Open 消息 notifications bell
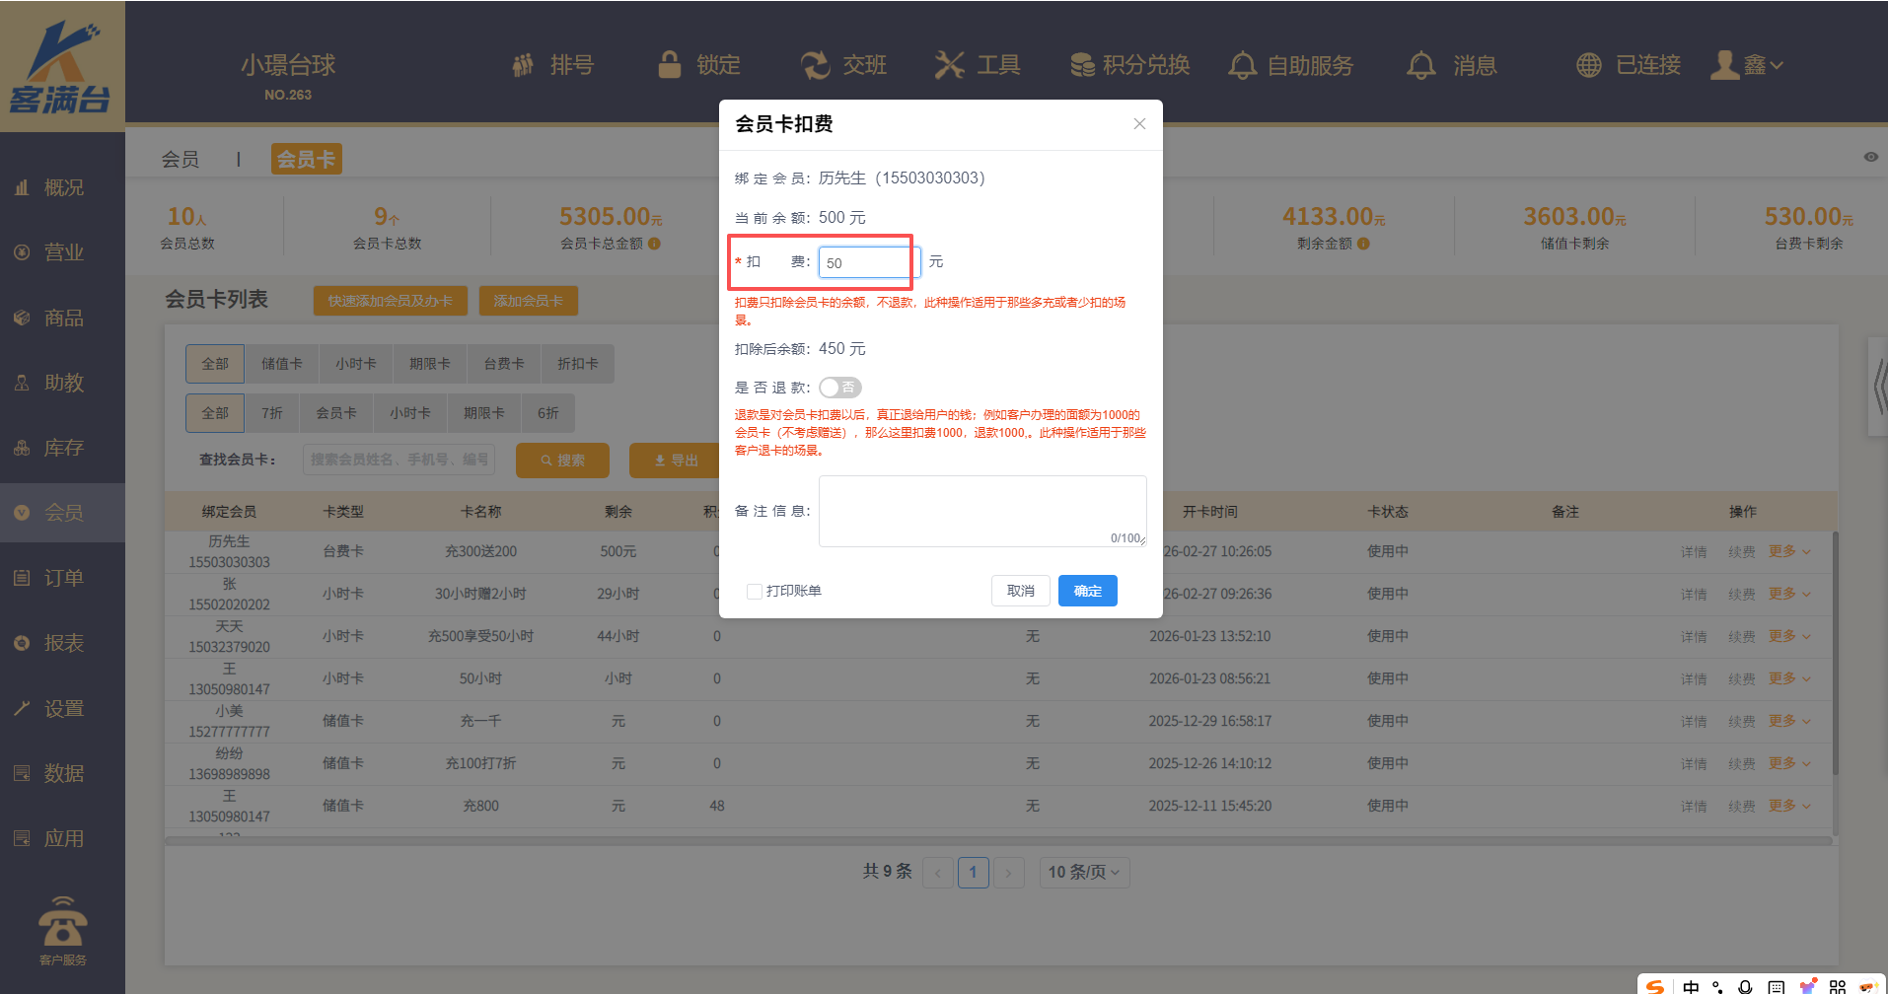Image resolution: width=1888 pixels, height=994 pixels. (x=1420, y=65)
